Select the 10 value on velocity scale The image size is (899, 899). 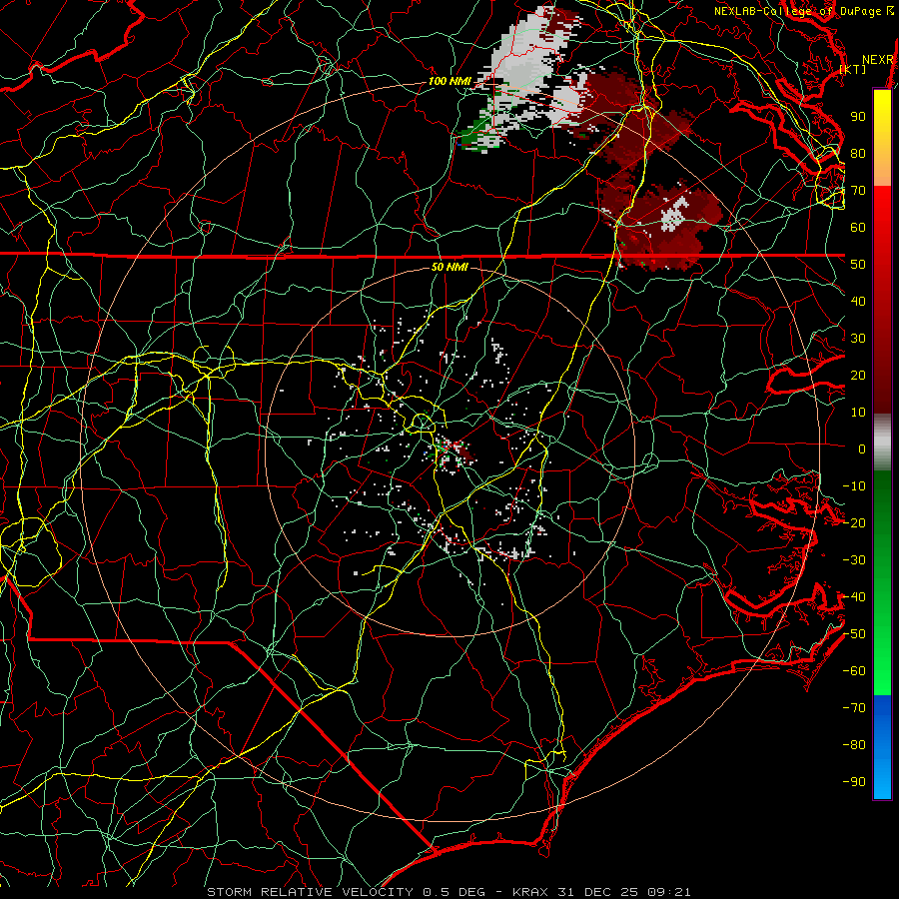tap(858, 413)
